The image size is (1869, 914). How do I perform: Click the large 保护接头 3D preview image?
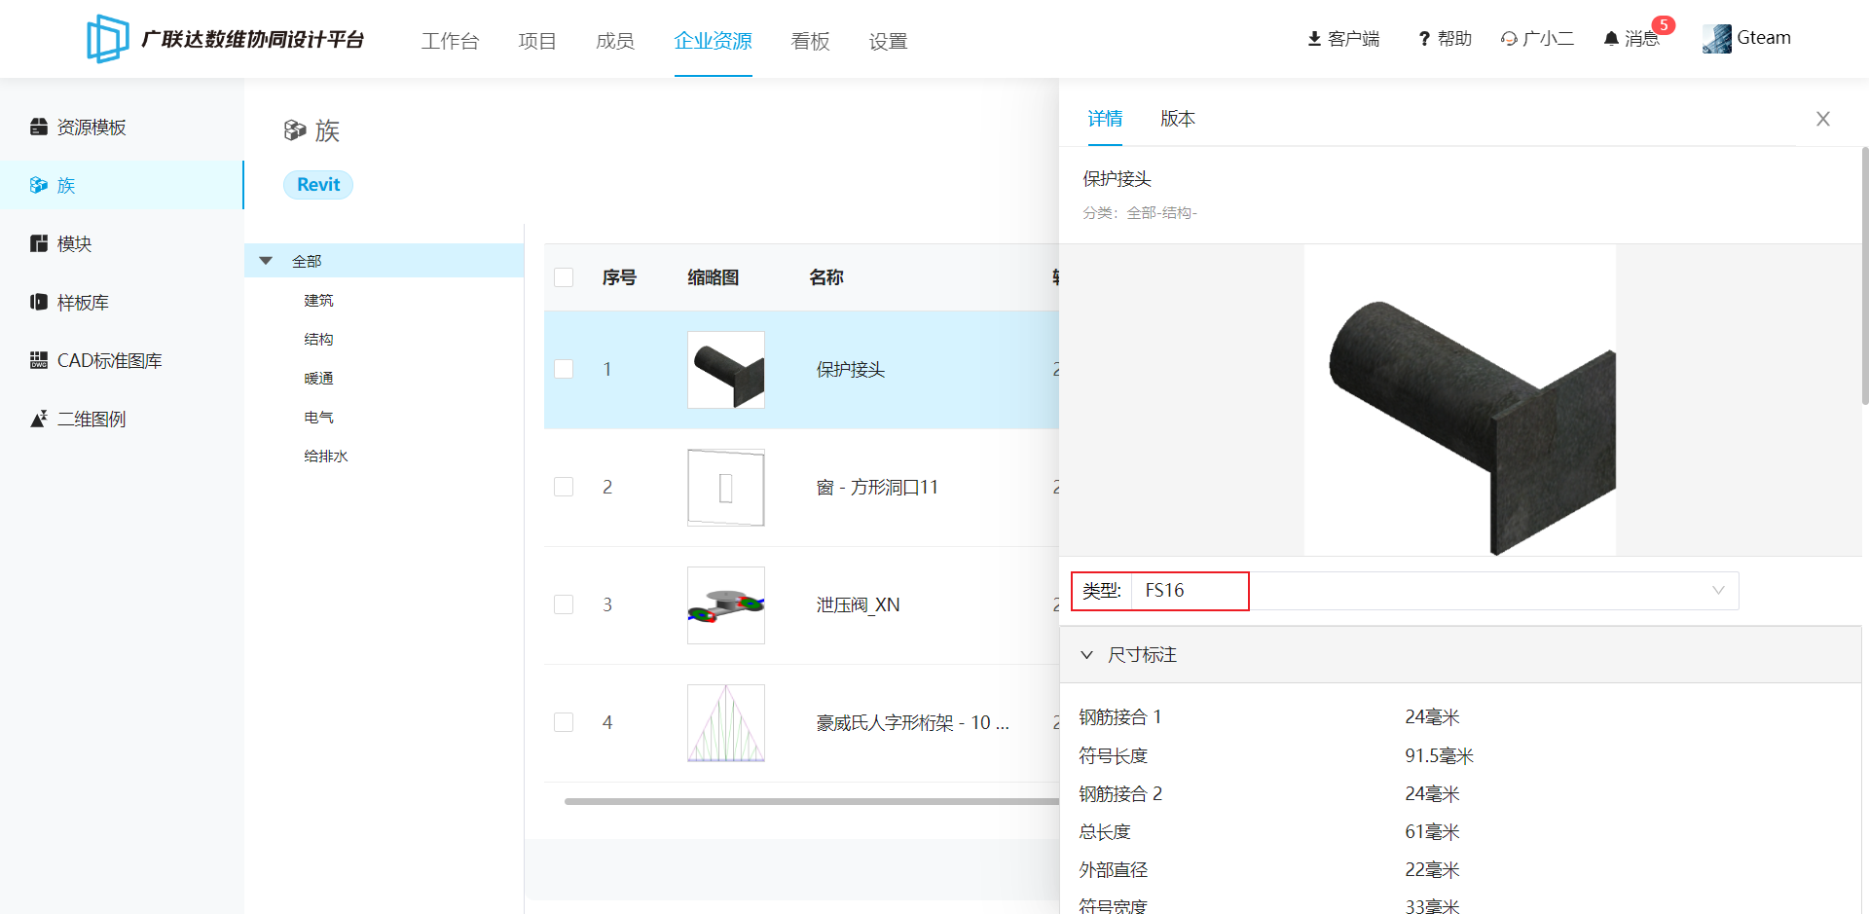click(1460, 400)
